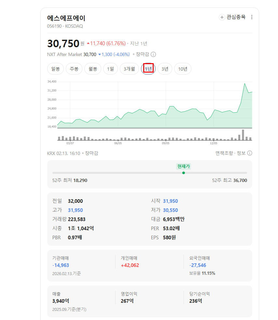Click the 52주 최저 18,290 value

click(x=80, y=180)
